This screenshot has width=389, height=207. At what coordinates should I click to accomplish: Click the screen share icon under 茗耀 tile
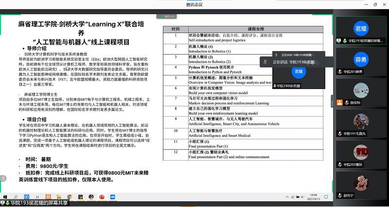tap(339, 41)
